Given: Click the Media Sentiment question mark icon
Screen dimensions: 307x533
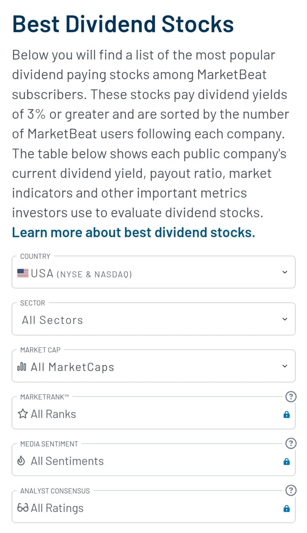Looking at the screenshot, I should click(x=291, y=443).
